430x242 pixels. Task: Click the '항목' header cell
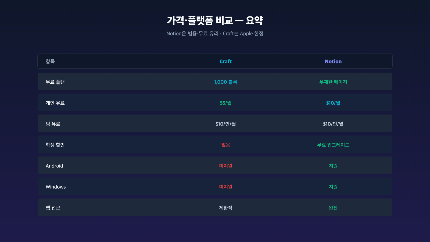50,62
